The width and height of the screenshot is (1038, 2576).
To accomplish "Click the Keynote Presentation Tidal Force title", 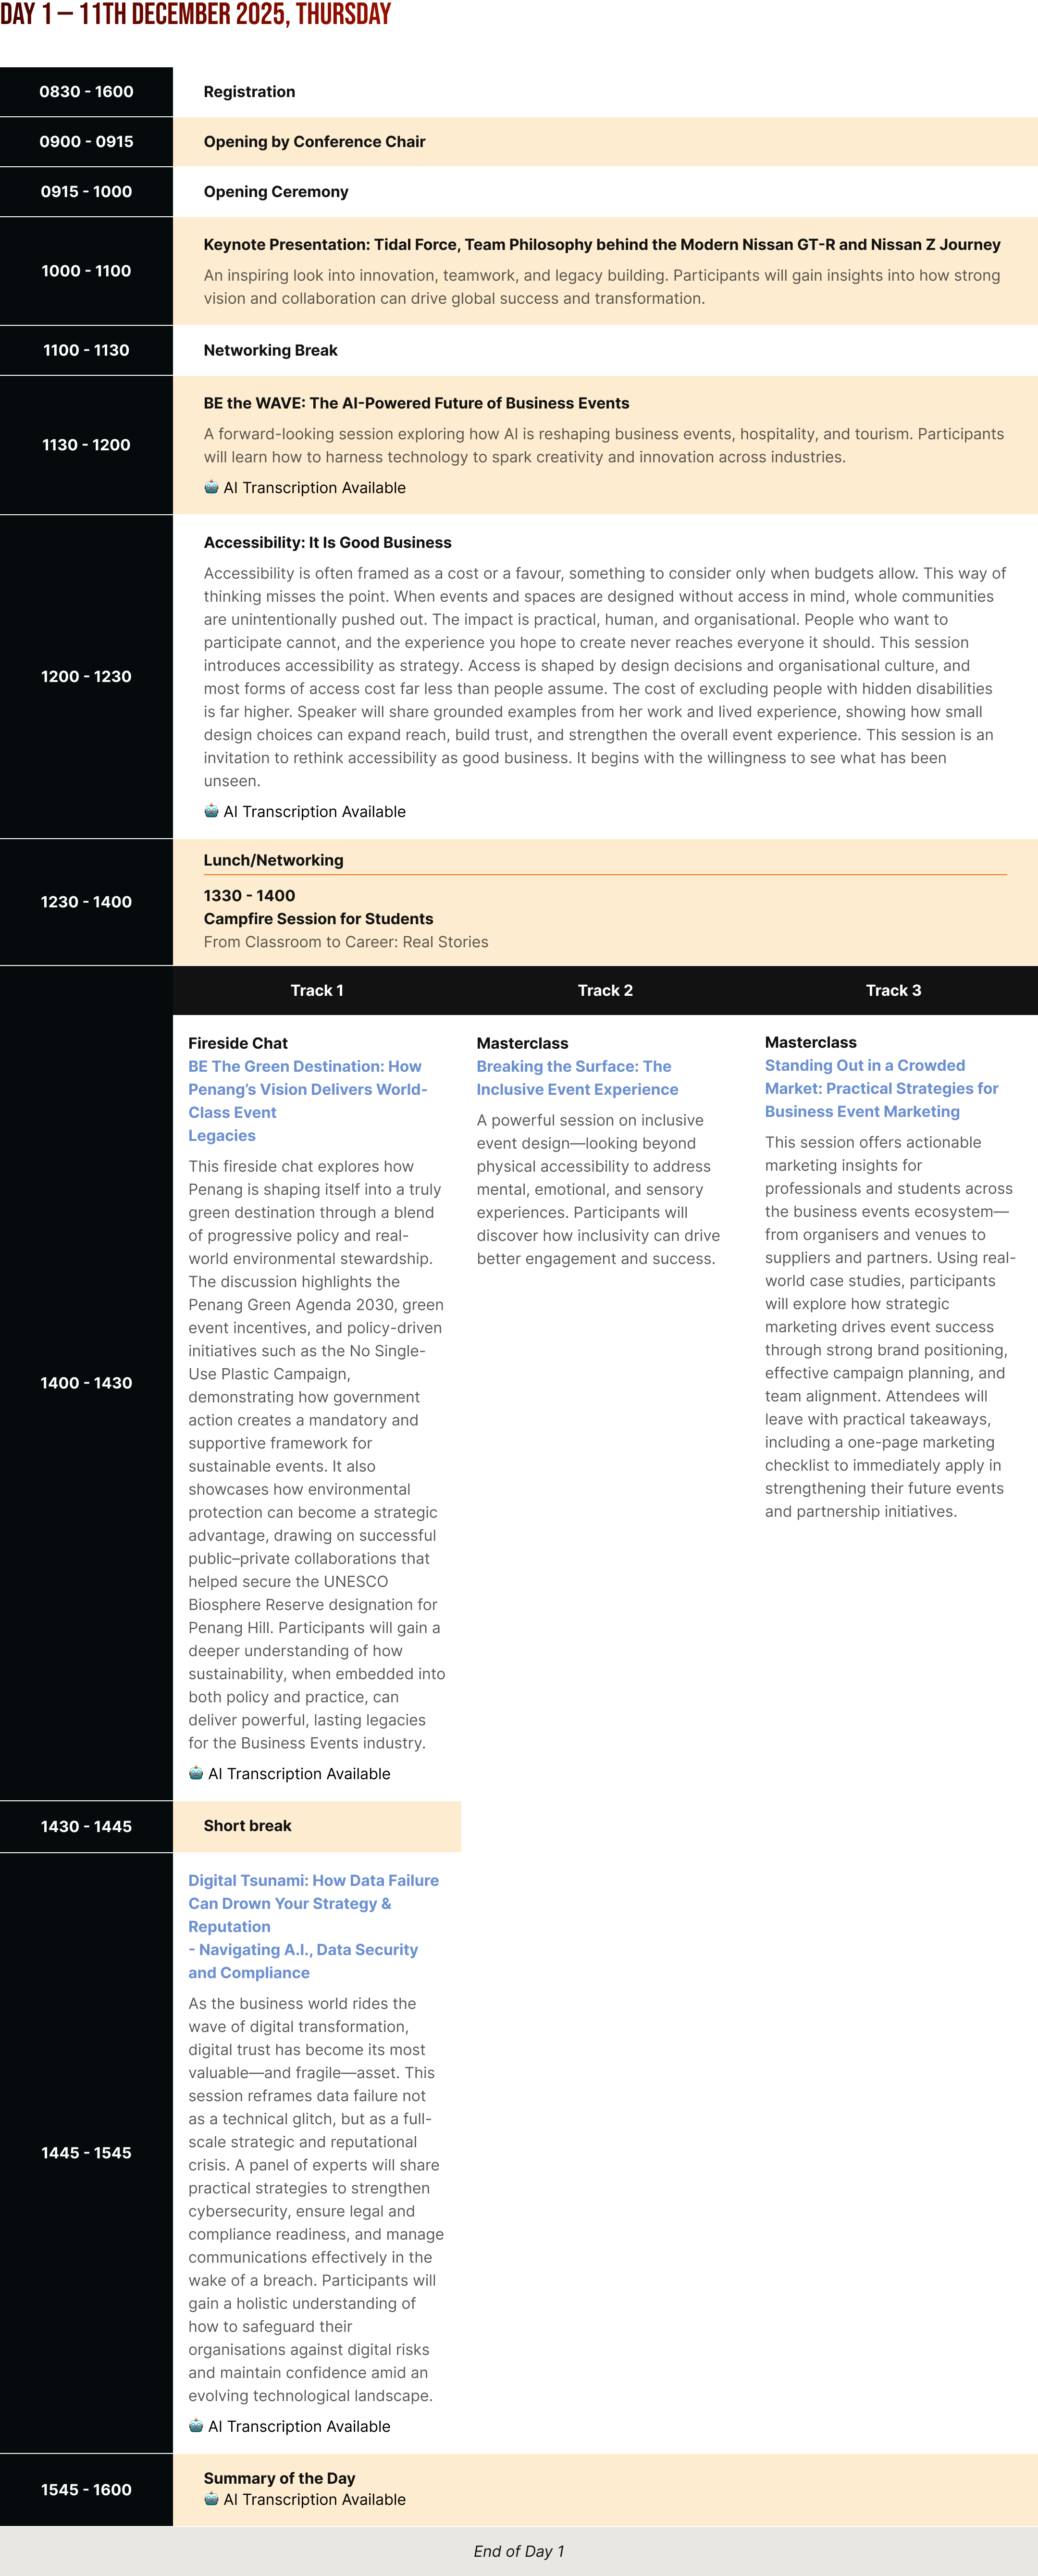I will pyautogui.click(x=601, y=244).
